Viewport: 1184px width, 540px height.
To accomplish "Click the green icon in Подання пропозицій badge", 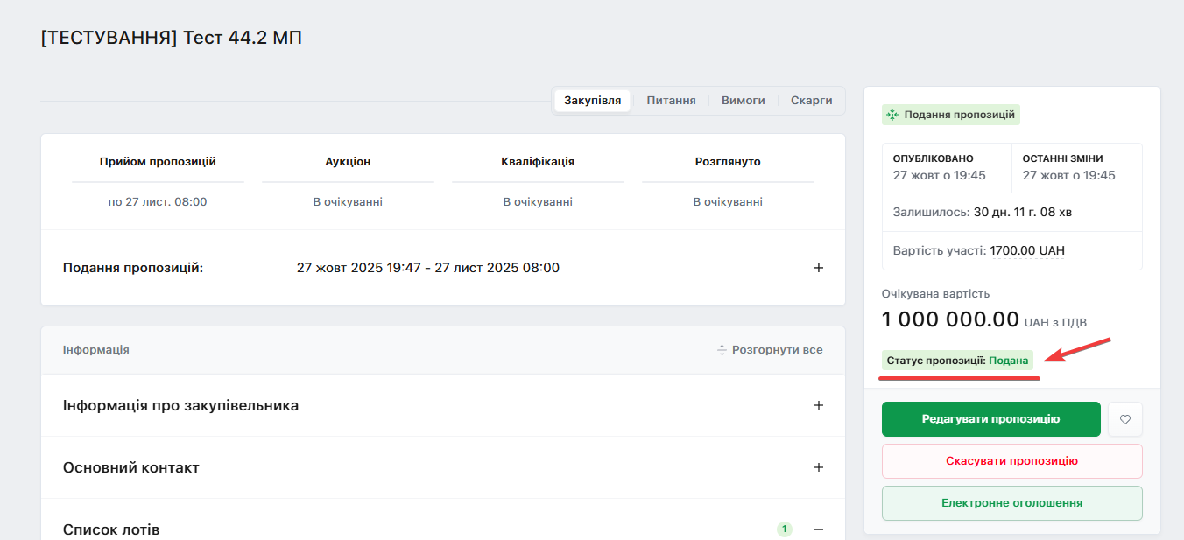I will 892,115.
